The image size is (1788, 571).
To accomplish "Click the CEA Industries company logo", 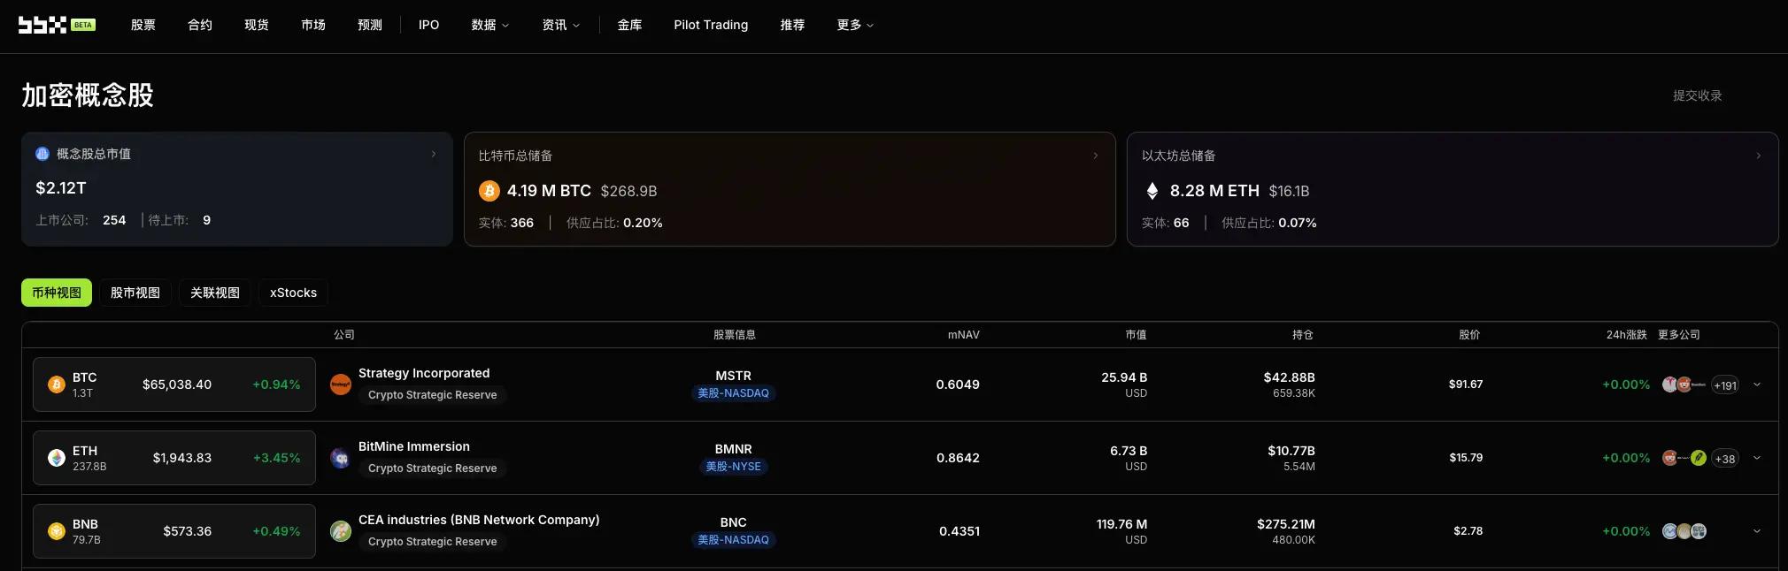I will [x=341, y=531].
